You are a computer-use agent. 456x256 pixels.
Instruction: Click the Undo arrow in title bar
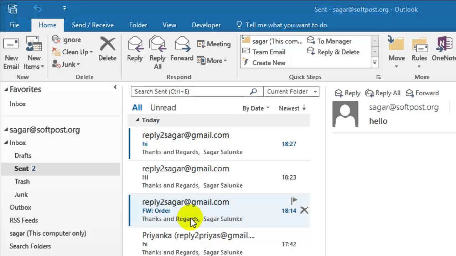coord(37,9)
